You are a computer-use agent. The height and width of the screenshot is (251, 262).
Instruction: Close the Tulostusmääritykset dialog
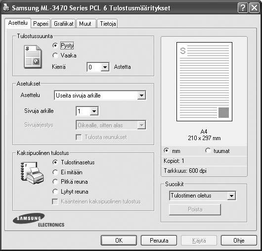254,8
